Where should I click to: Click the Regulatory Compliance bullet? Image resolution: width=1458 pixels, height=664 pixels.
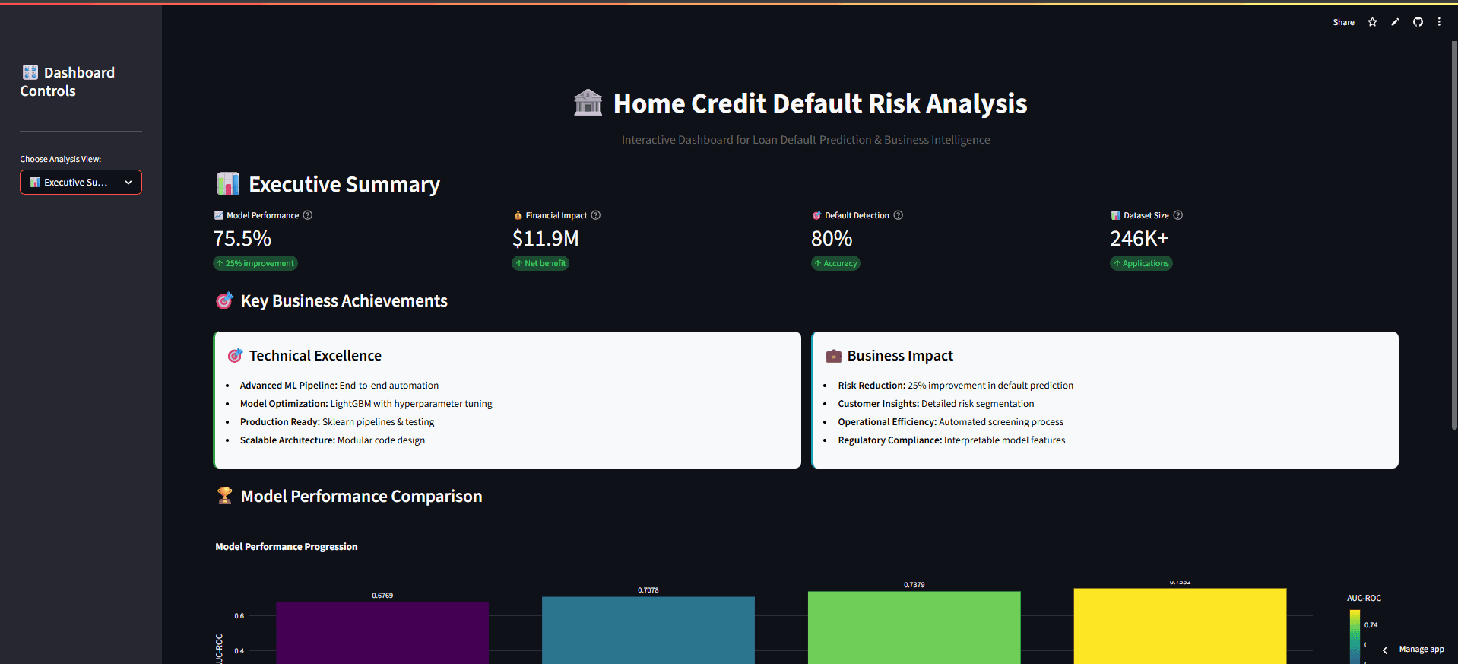pyautogui.click(x=951, y=440)
